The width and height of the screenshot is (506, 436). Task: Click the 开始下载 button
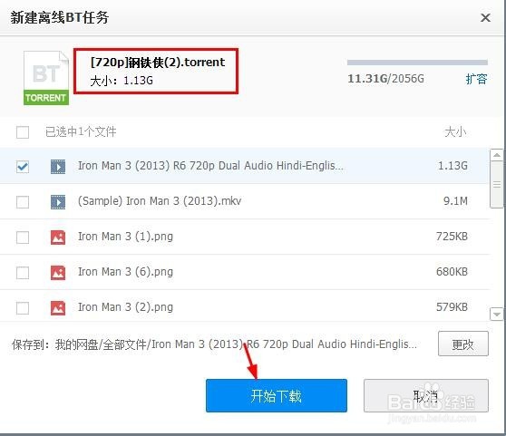tap(277, 396)
